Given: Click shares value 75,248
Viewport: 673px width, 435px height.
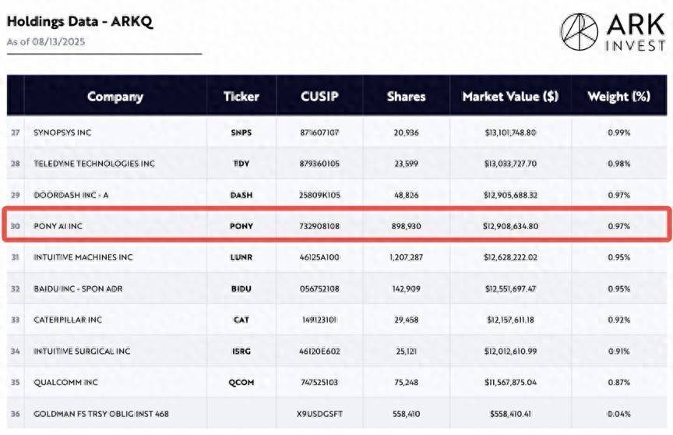Looking at the screenshot, I should click(x=406, y=382).
